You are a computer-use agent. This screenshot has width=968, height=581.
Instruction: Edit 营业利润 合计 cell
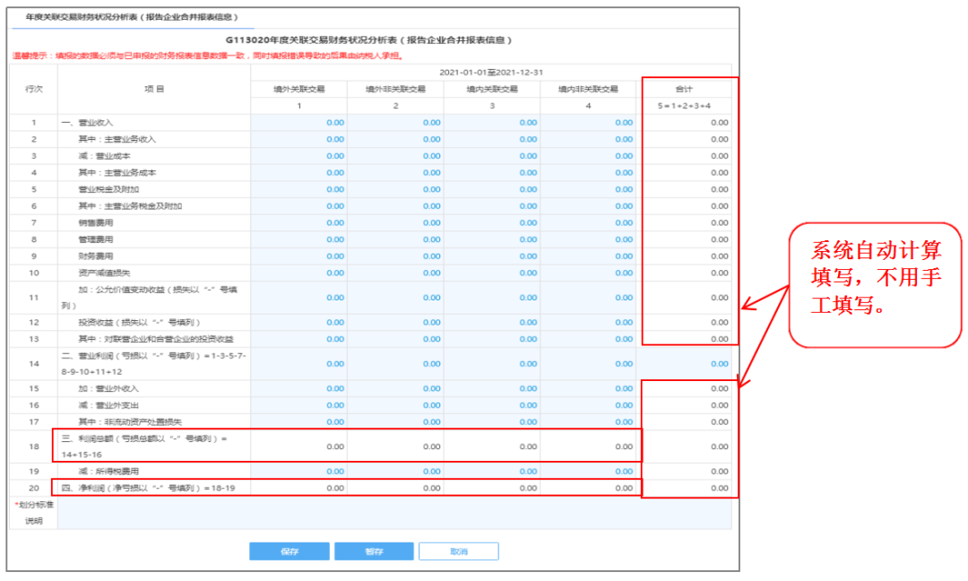(x=684, y=364)
